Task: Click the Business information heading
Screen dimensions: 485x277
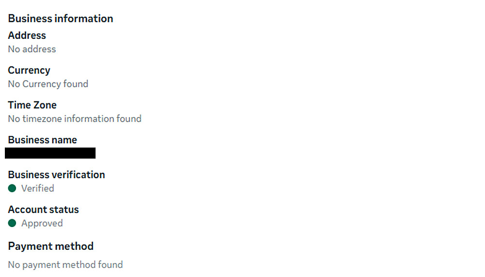Action: click(x=61, y=18)
